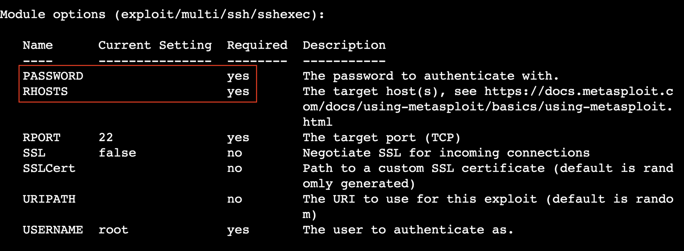Click the Required column header
The width and height of the screenshot is (684, 251).
(257, 45)
